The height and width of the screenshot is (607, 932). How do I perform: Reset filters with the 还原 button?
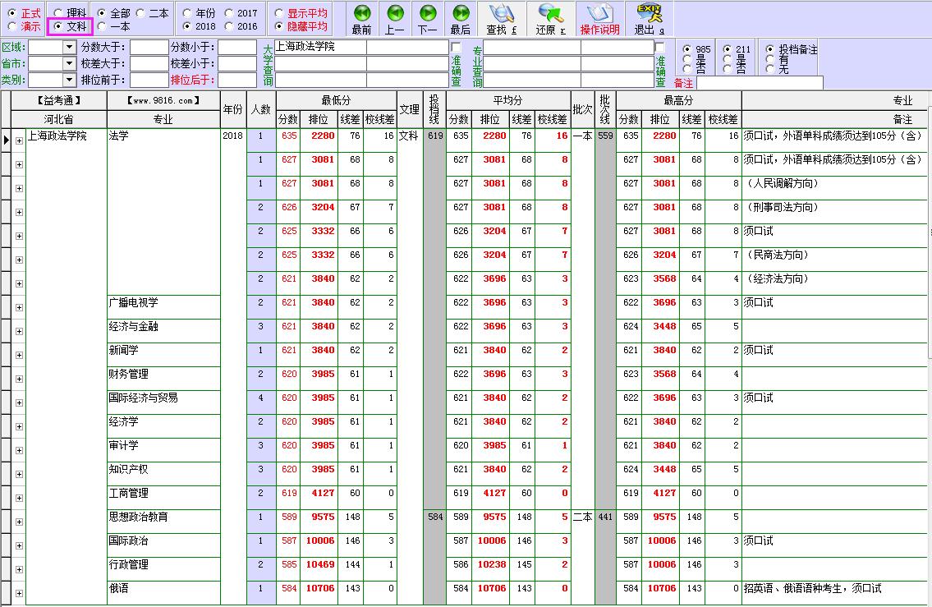pos(550,20)
